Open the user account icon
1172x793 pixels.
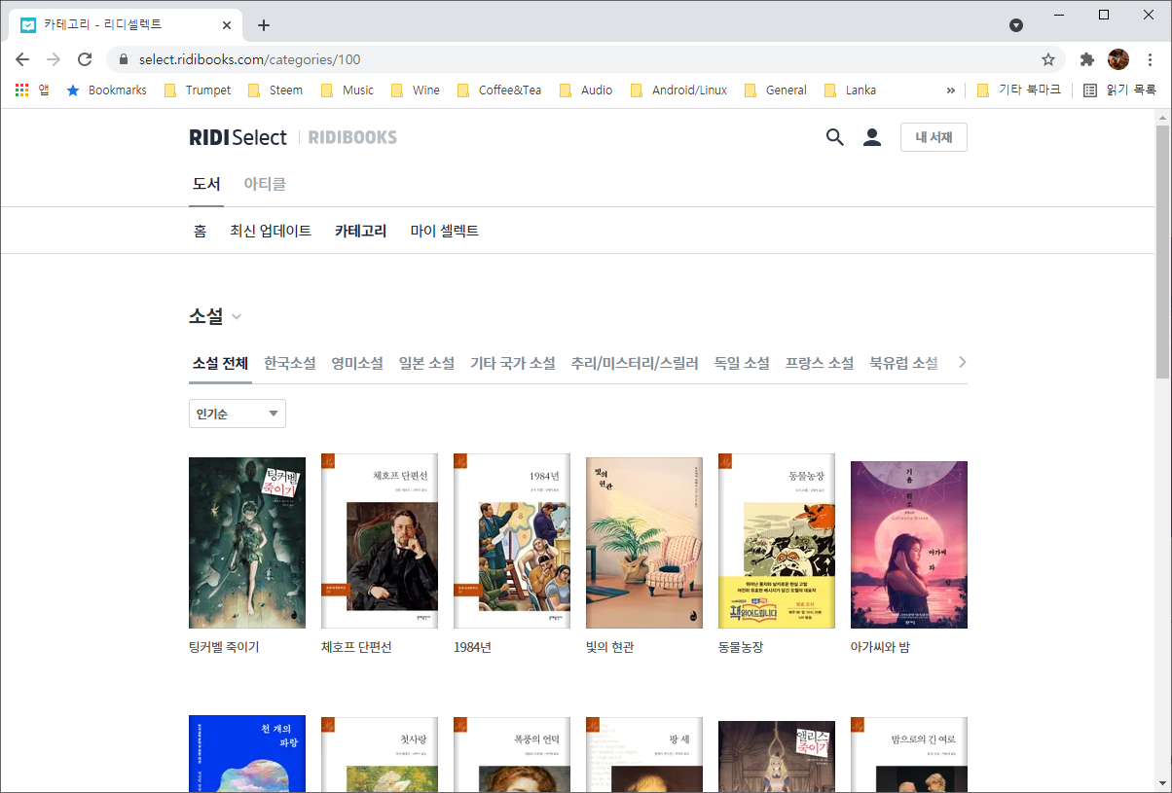click(x=872, y=137)
